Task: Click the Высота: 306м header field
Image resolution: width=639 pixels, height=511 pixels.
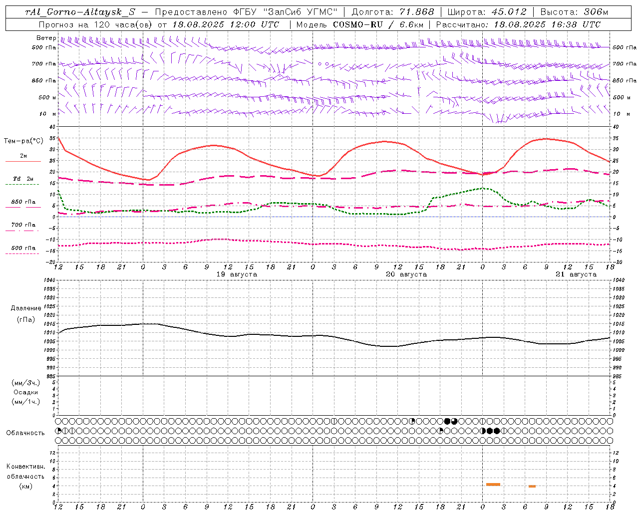Action: tap(575, 12)
